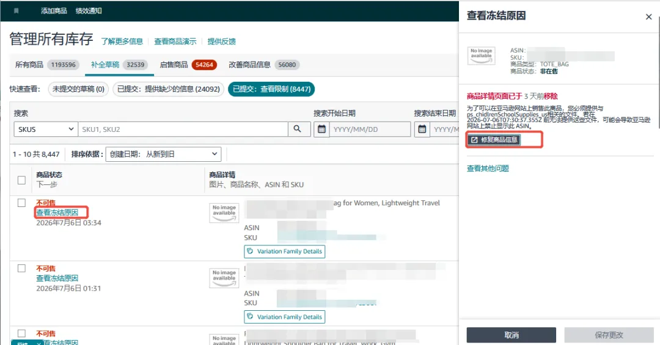Open 查看冻结原因 for the 01:31 product
This screenshot has width=660, height=345.
[x=57, y=278]
